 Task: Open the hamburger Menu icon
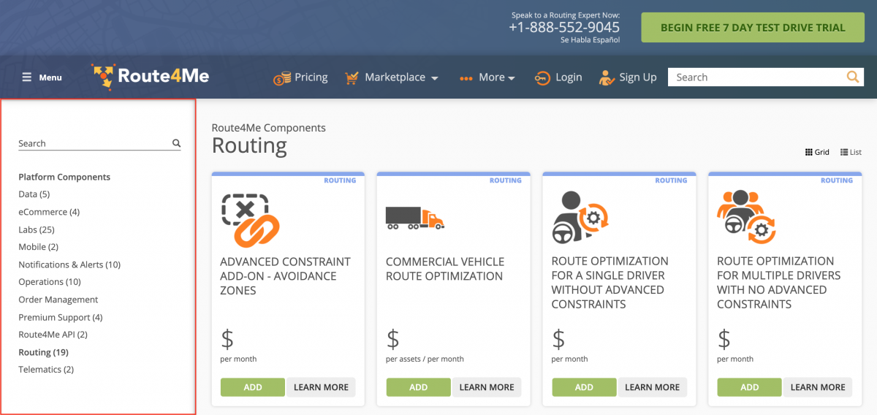(x=27, y=77)
